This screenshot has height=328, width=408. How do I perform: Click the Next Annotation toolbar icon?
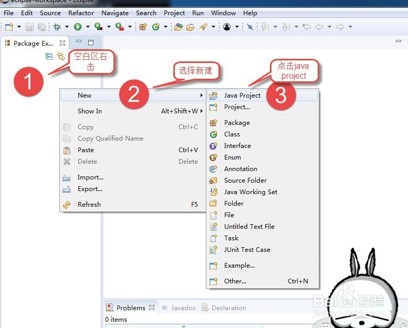click(x=265, y=27)
